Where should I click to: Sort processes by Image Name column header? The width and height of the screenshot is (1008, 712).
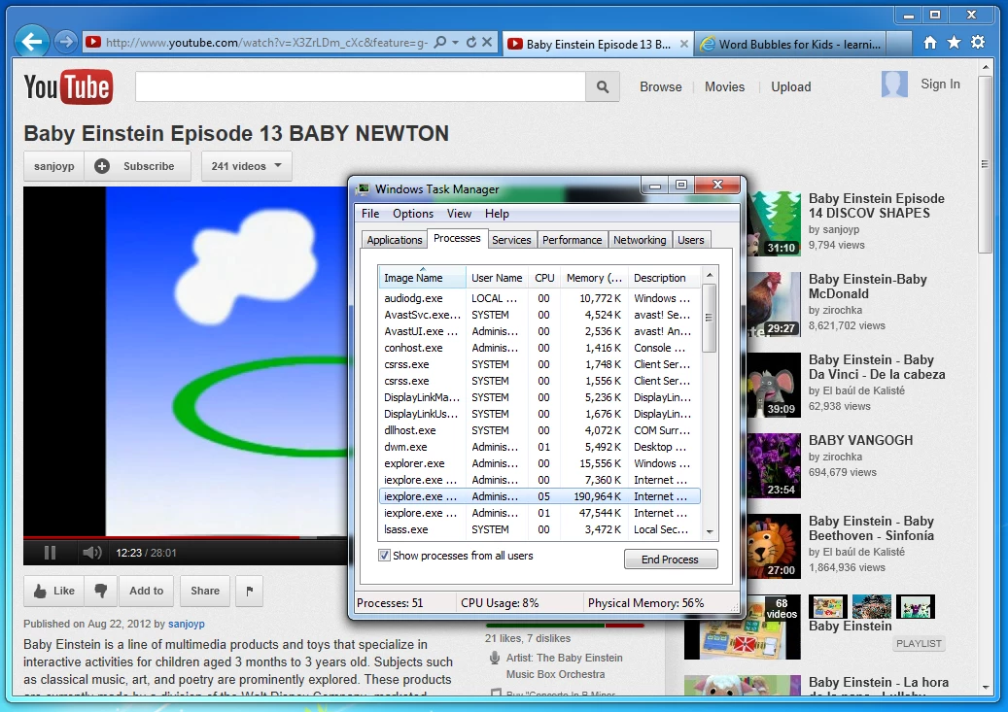[x=422, y=278]
